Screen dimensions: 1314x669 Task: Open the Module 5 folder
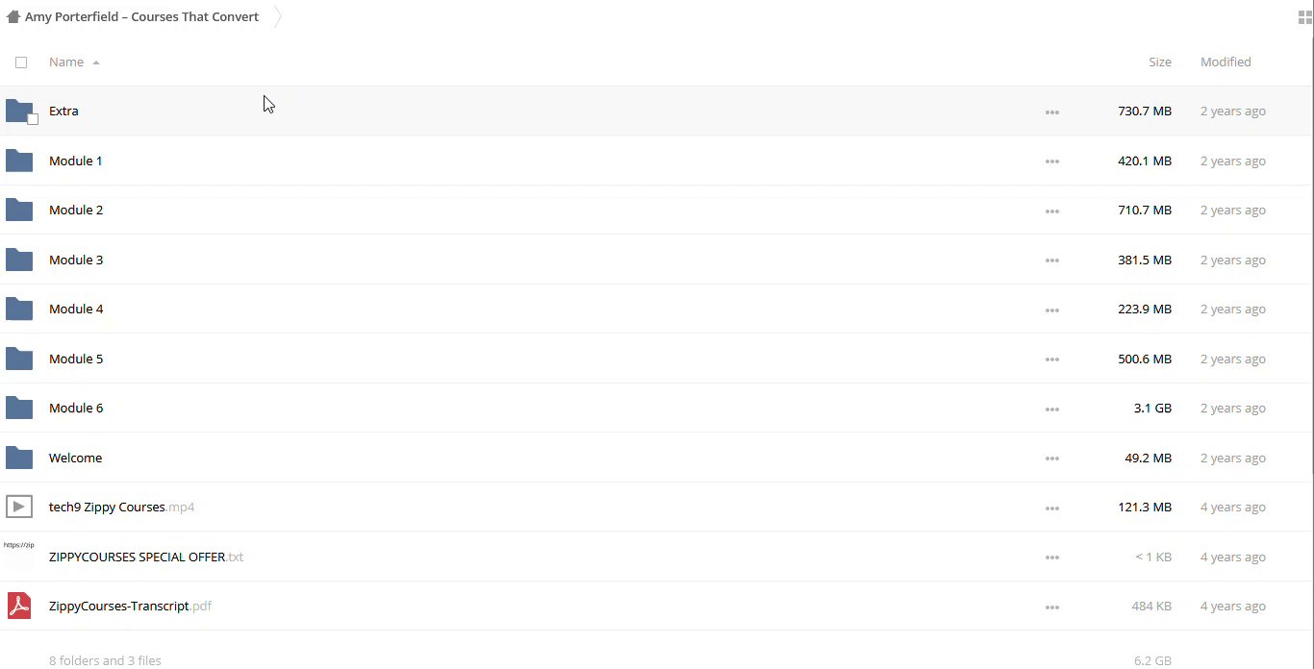tap(76, 359)
